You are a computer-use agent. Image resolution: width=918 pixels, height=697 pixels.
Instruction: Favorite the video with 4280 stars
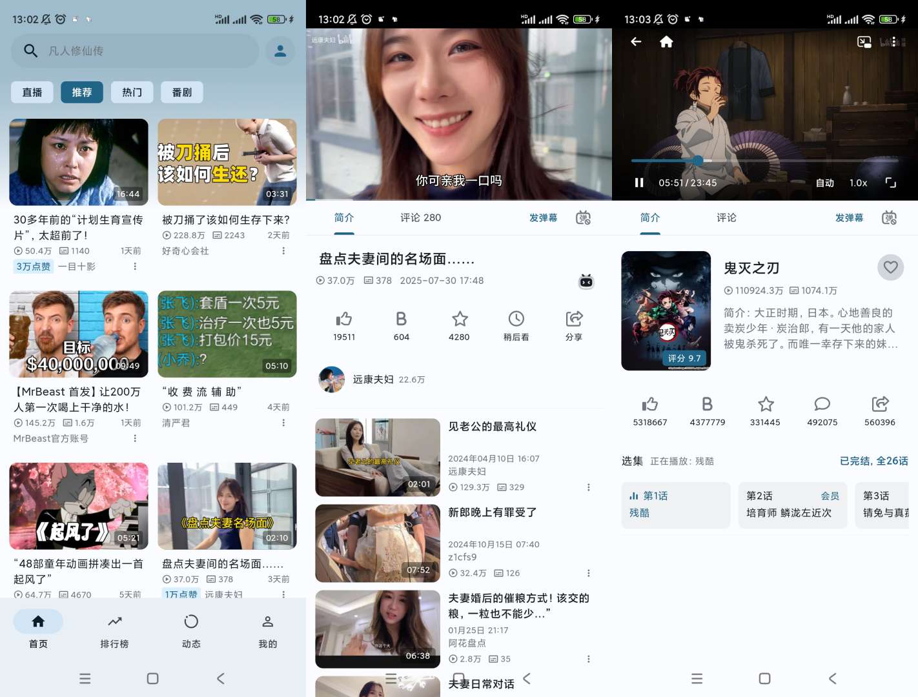point(459,325)
